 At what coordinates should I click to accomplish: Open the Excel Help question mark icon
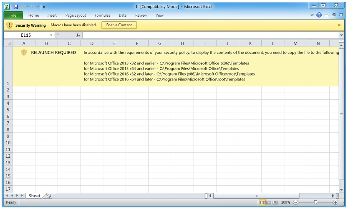pyautogui.click(x=319, y=15)
